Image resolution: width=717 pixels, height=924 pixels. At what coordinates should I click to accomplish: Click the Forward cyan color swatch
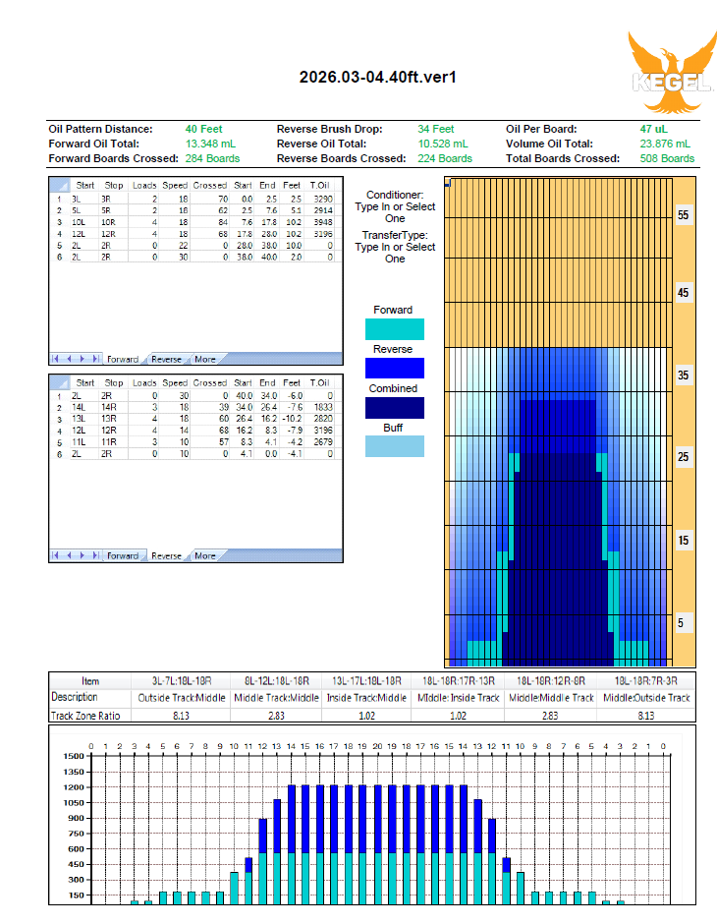(x=394, y=329)
